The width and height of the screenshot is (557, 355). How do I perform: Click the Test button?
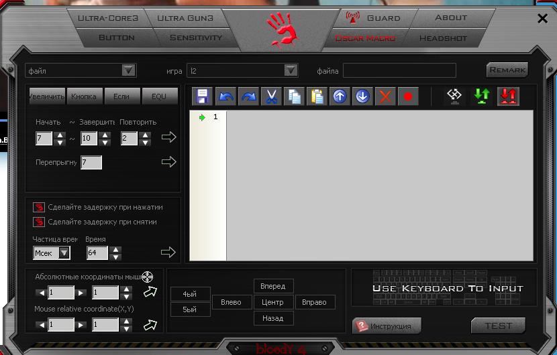(498, 326)
